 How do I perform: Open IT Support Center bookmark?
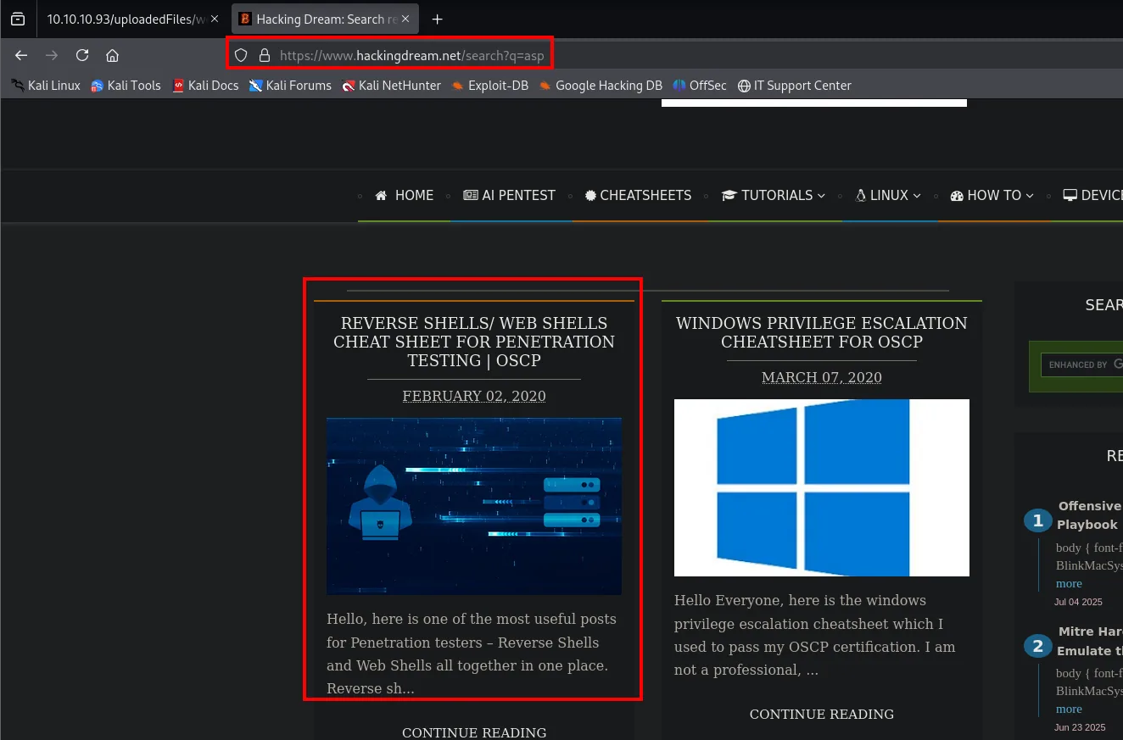point(795,85)
